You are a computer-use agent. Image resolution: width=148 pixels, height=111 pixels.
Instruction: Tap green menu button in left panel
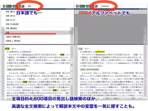(x=9, y=6)
